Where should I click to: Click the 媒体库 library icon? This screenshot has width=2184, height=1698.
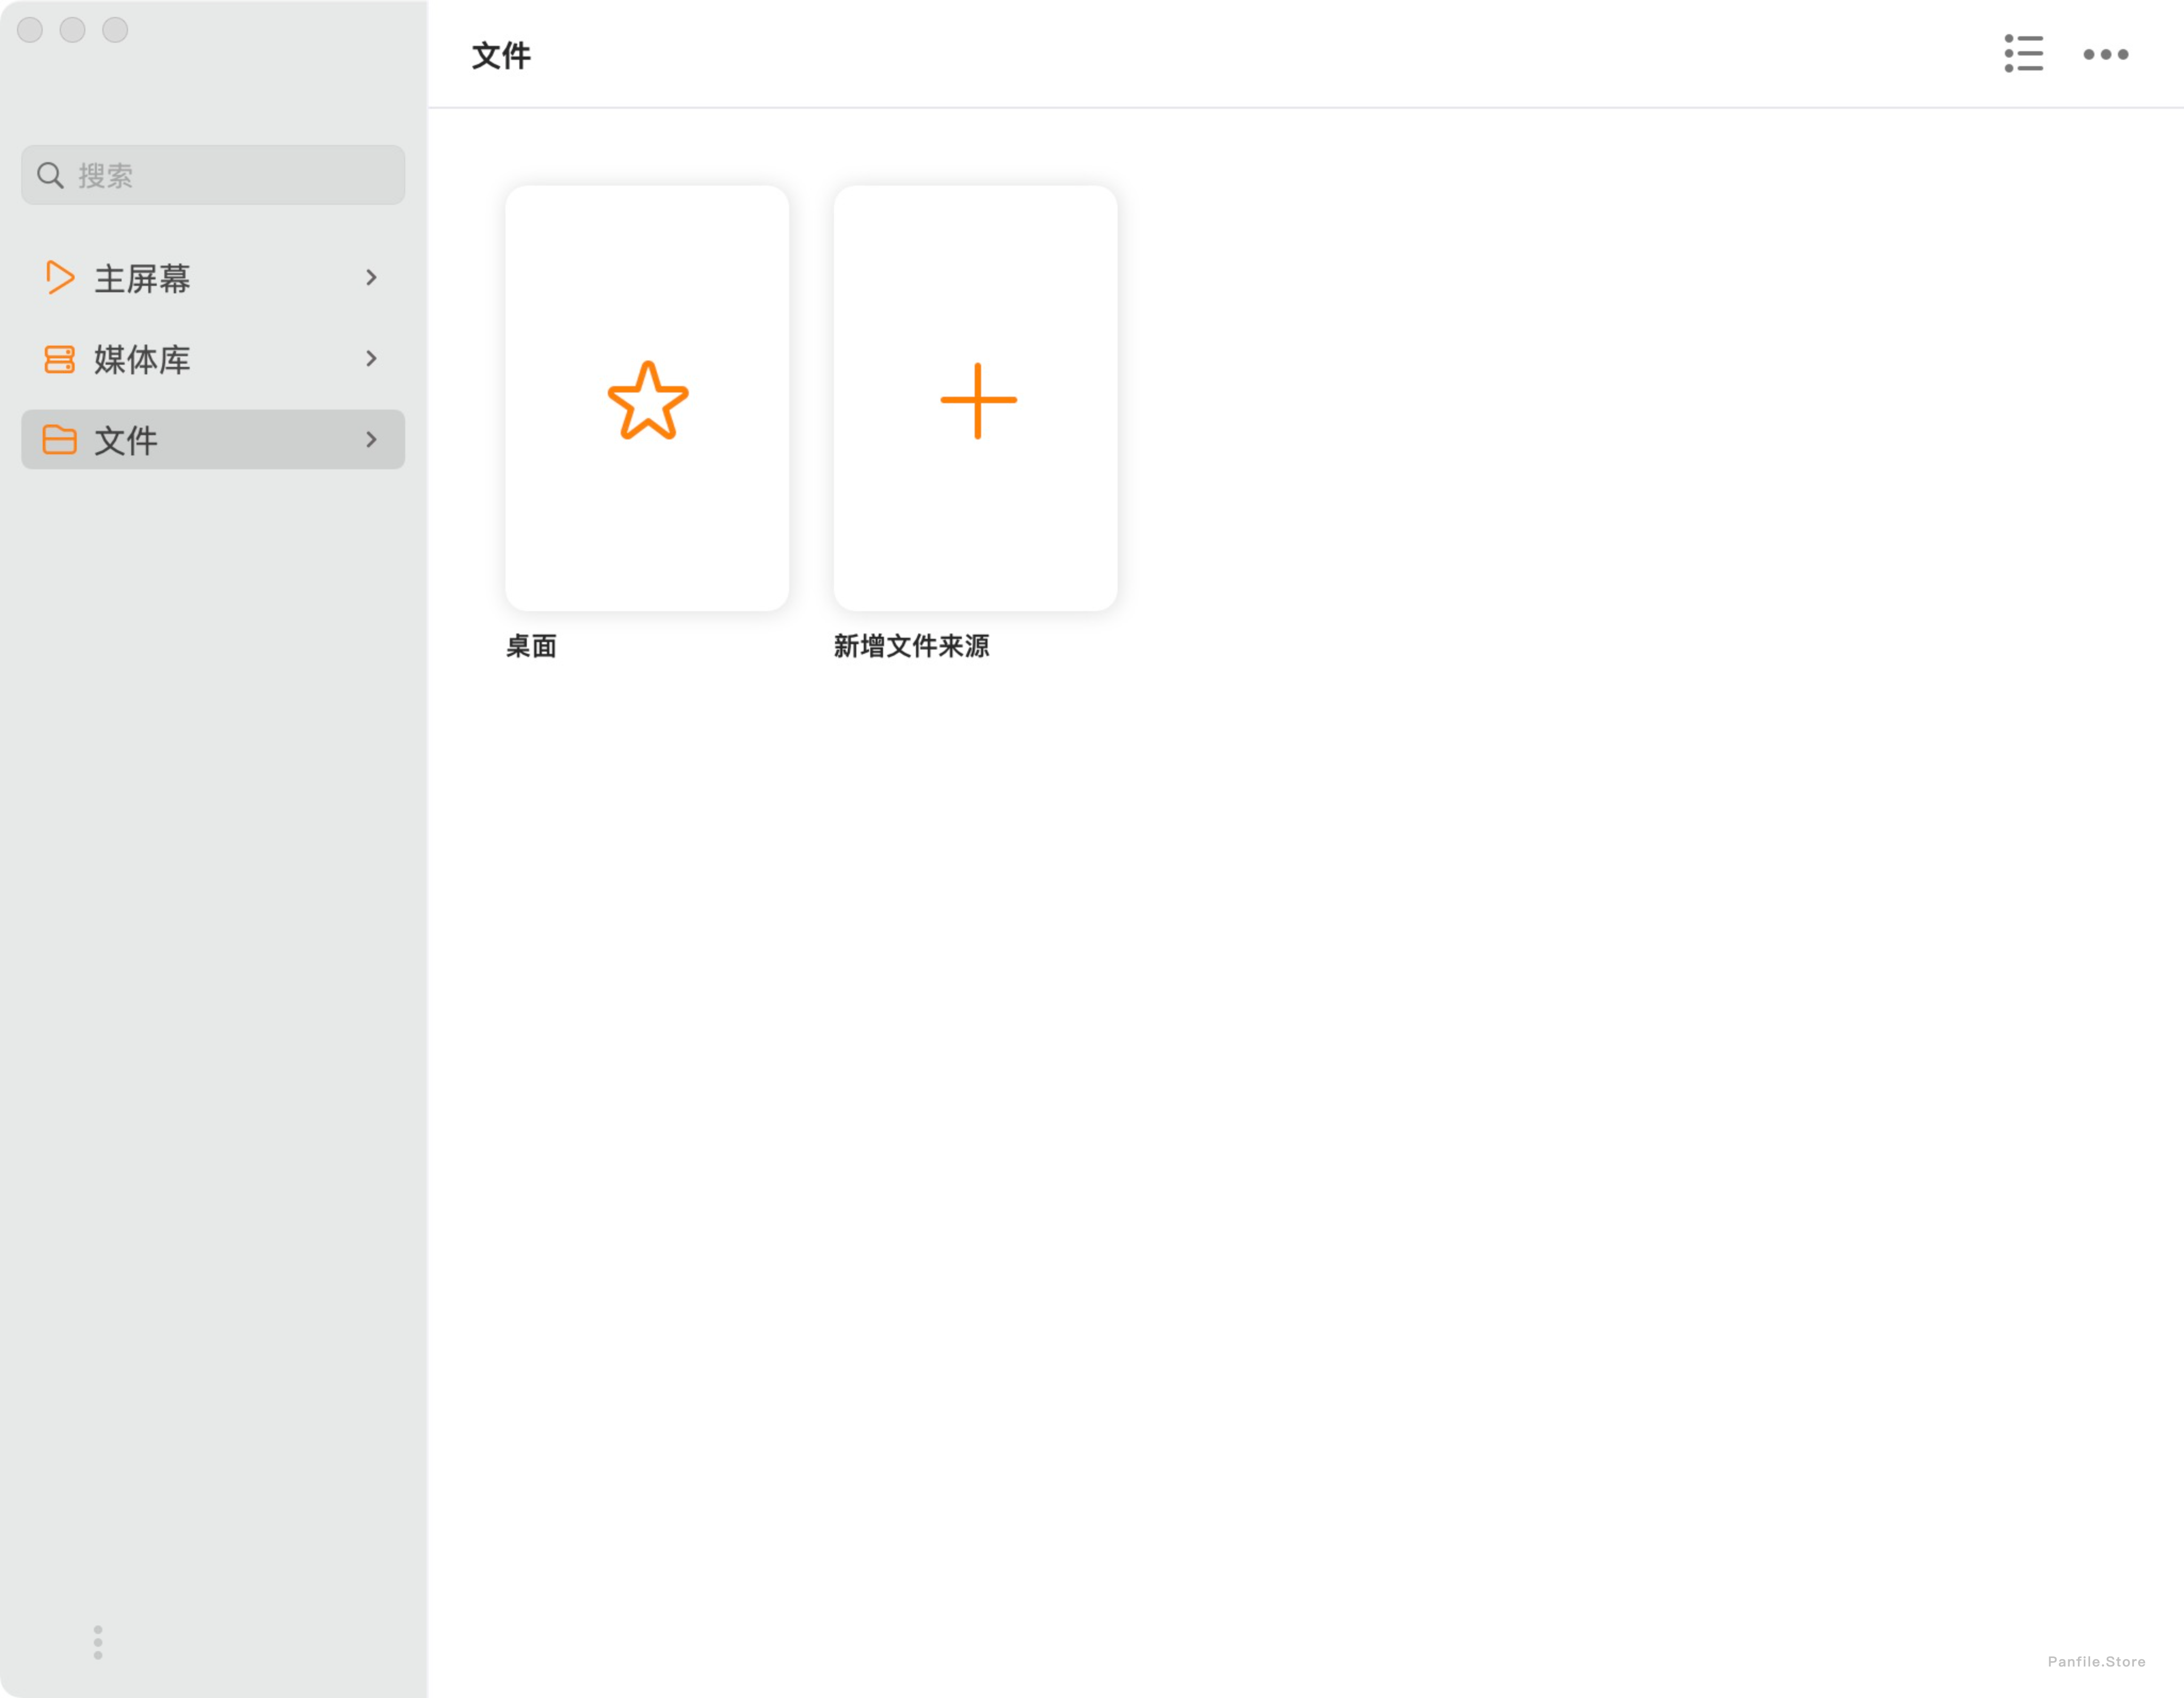pos(59,359)
